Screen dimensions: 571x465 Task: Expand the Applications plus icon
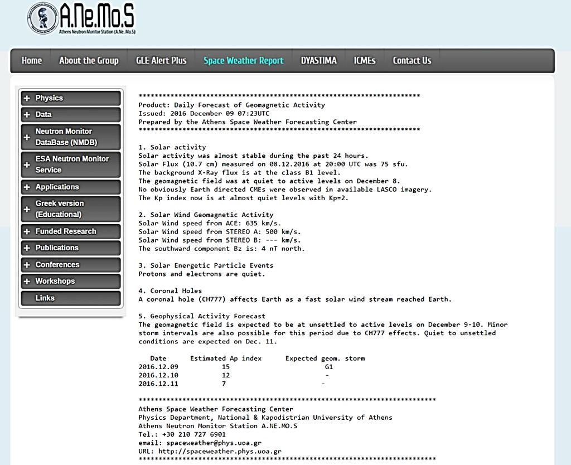(x=27, y=187)
